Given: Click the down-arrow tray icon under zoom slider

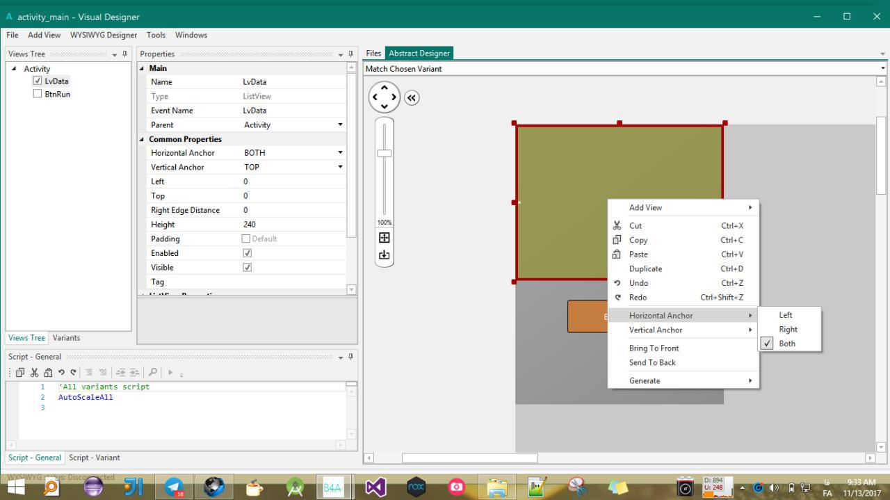Looking at the screenshot, I should point(384,255).
